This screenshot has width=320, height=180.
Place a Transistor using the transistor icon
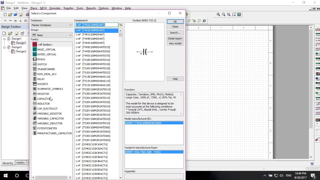pyautogui.click(x=20, y=20)
